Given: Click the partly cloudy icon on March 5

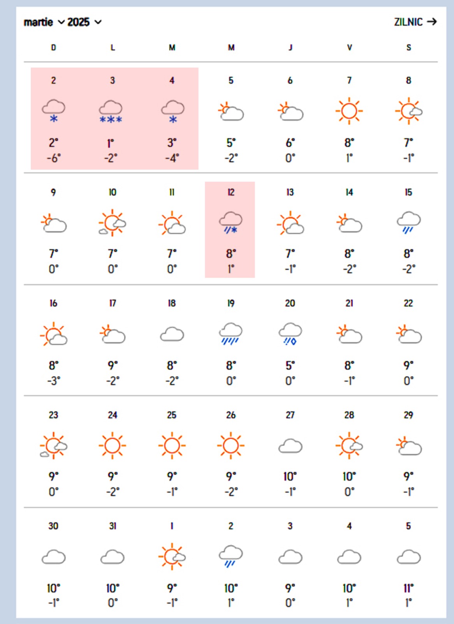Looking at the screenshot, I should click(x=231, y=112).
